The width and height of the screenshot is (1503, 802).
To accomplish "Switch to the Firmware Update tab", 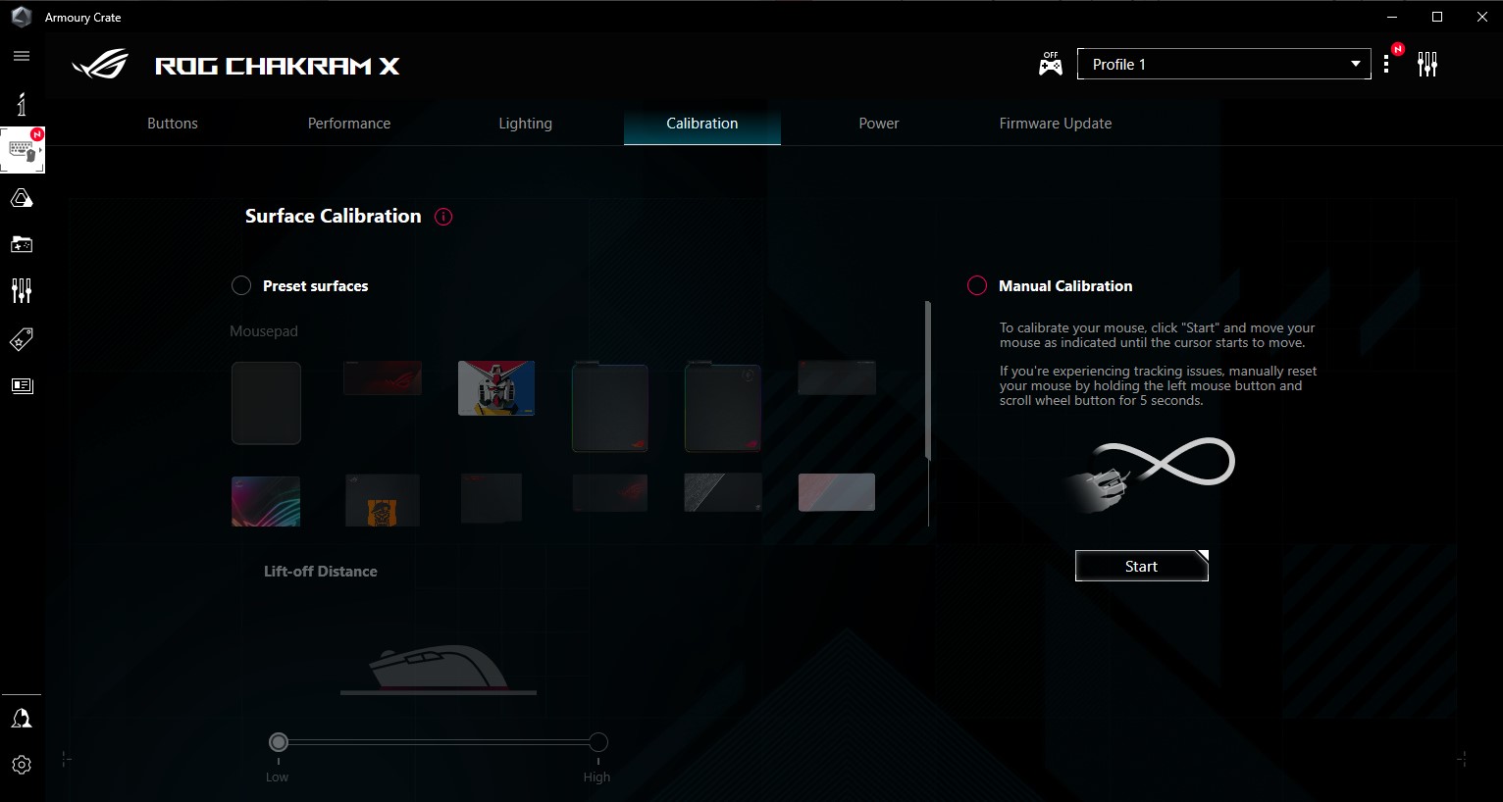I will [1056, 124].
